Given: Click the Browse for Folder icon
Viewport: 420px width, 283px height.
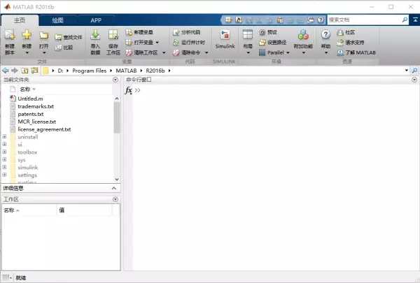Looking at the screenshot, I should pos(34,71).
